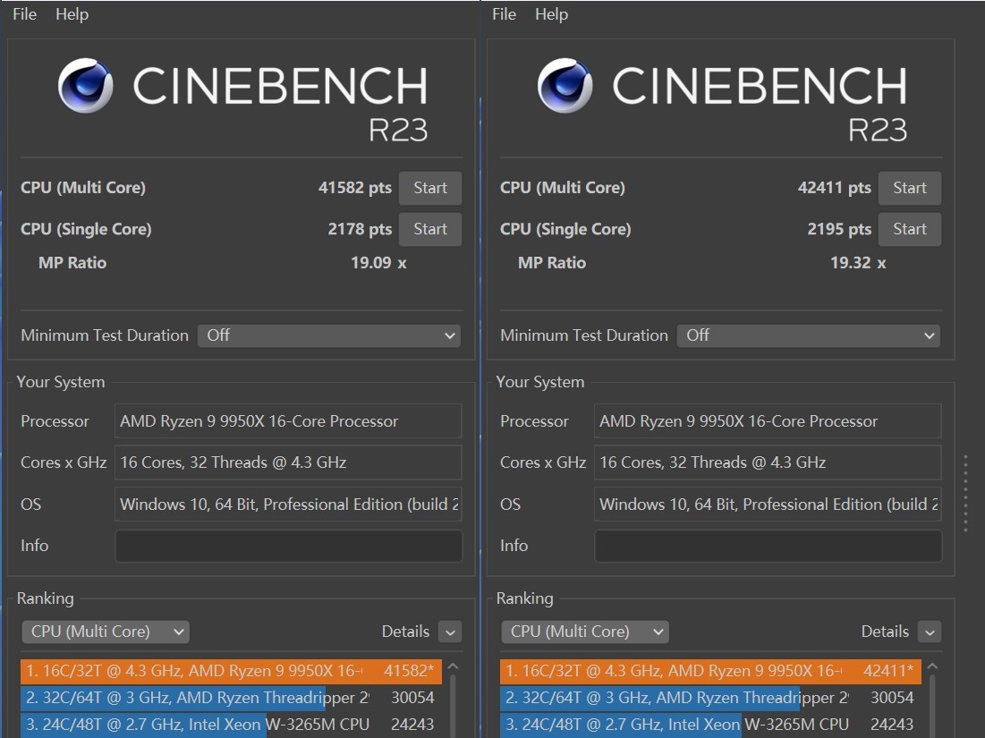Click the Cinebench logo sphere in left window

click(86, 86)
